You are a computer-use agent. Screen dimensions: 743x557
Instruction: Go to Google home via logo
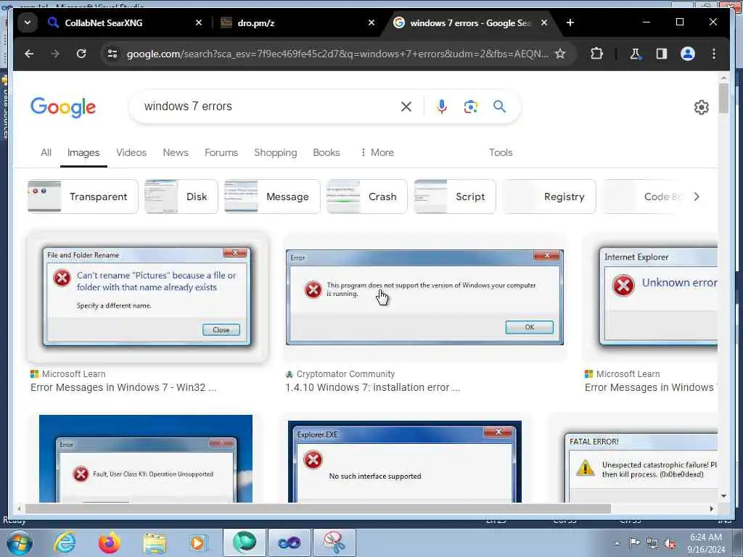(x=63, y=107)
